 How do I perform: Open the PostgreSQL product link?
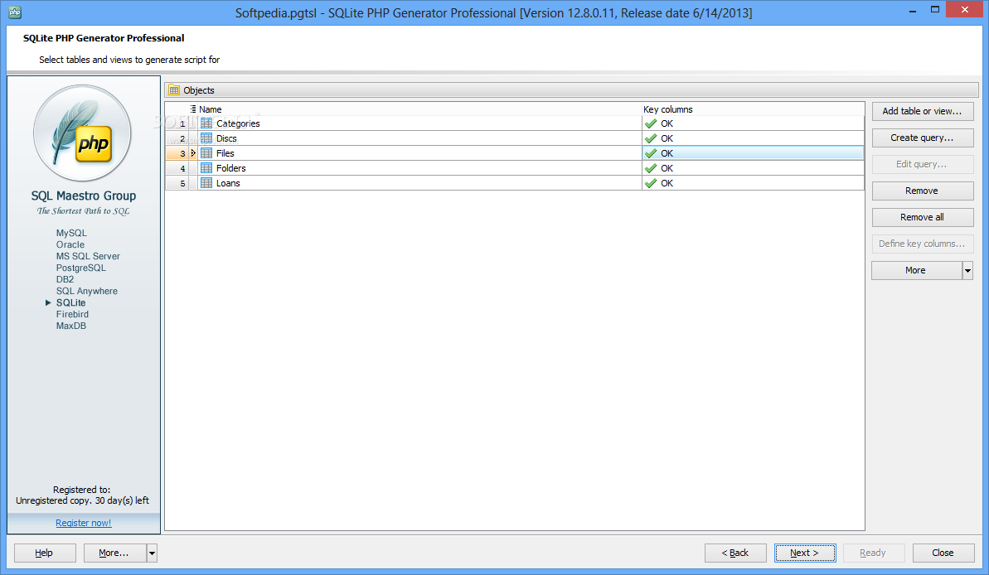(80, 268)
